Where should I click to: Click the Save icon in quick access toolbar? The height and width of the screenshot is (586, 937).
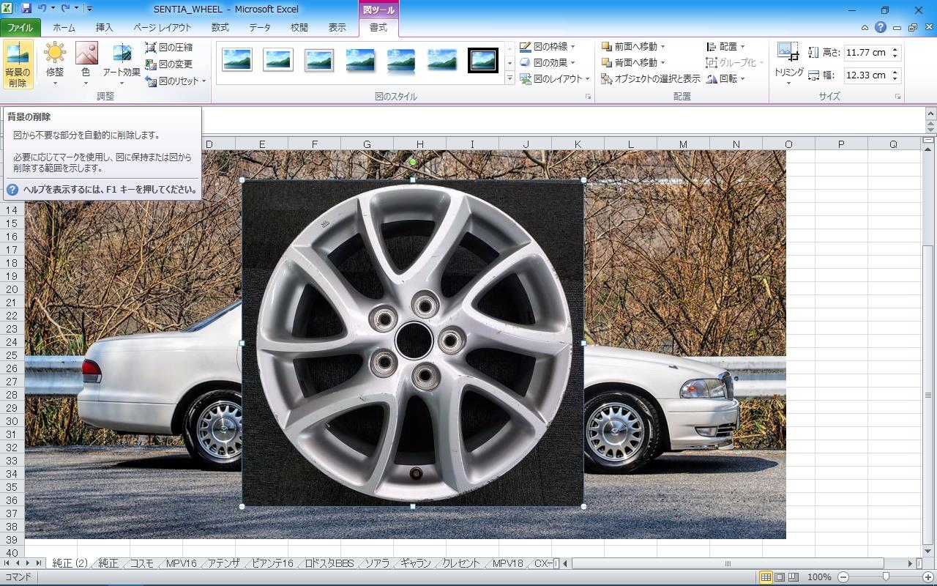(26, 9)
